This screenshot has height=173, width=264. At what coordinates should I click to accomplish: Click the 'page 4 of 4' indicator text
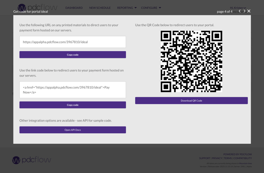225,11
